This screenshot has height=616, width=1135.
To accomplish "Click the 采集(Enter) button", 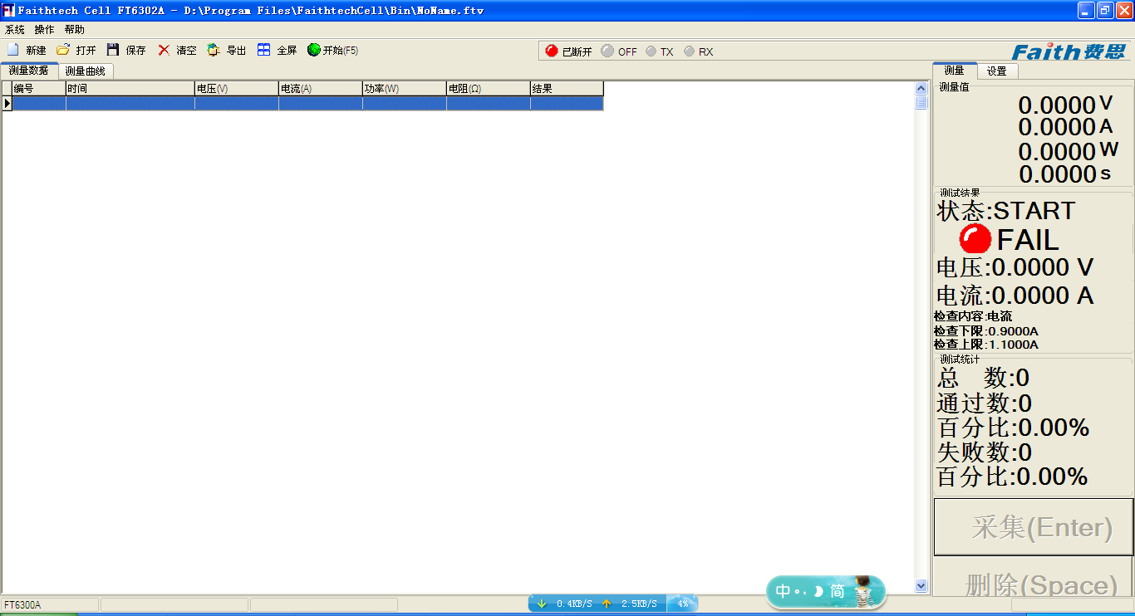I will click(1034, 527).
